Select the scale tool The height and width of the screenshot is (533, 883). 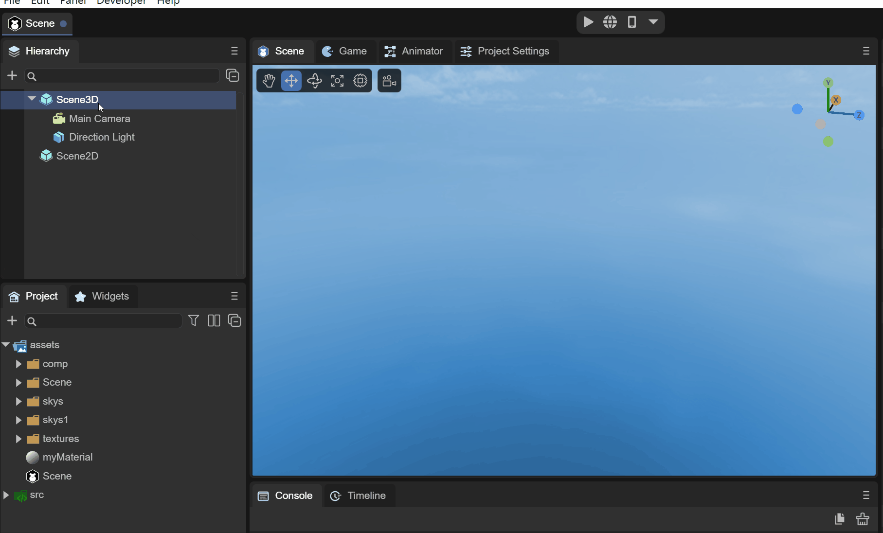coord(337,81)
